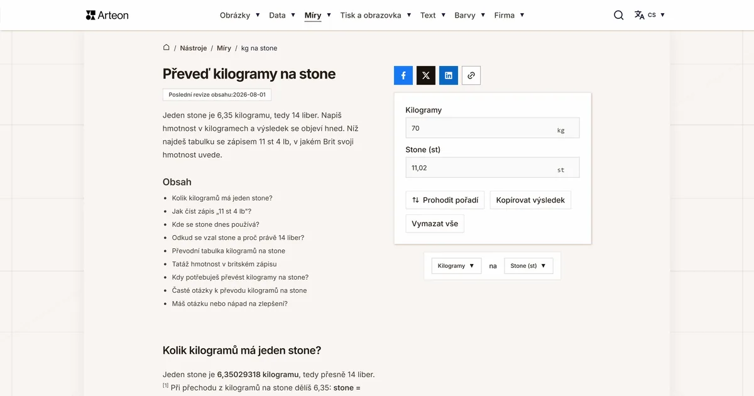Select the Obsah heading
This screenshot has width=754, height=396.
tap(177, 182)
